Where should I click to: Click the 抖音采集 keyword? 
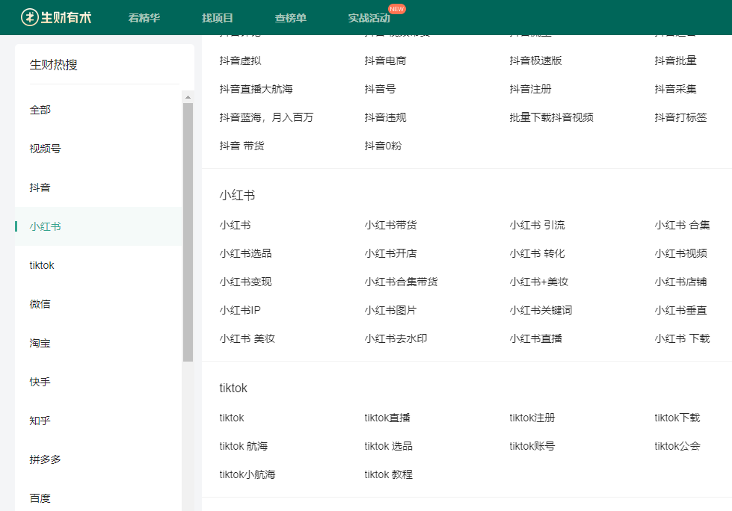click(675, 89)
